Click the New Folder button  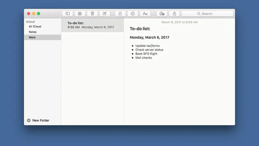[40, 120]
